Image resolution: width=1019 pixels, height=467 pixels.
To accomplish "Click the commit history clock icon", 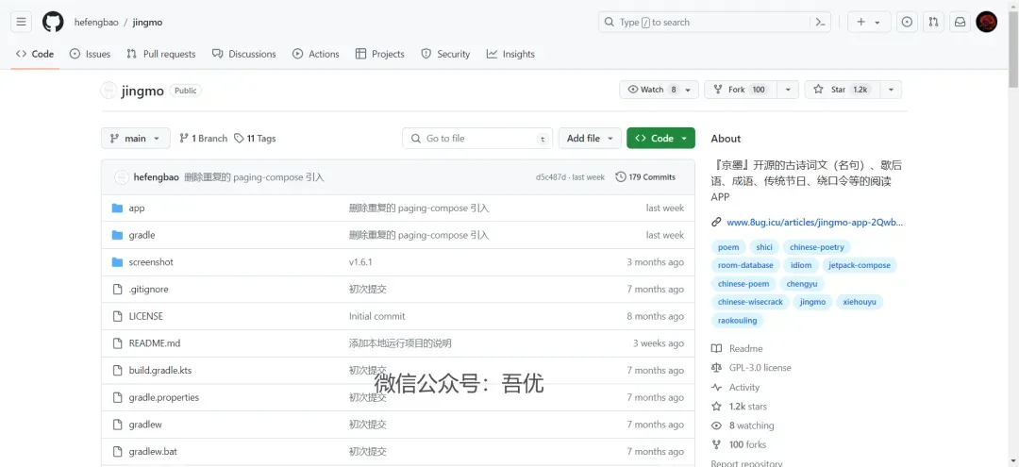I will click(x=621, y=176).
